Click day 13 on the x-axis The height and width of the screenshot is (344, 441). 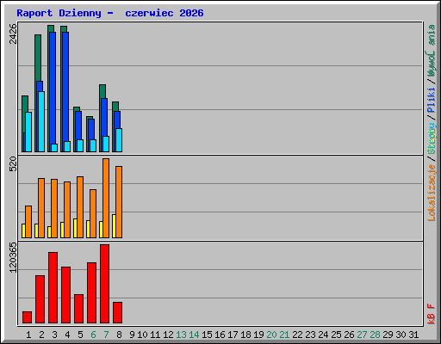tap(181, 335)
